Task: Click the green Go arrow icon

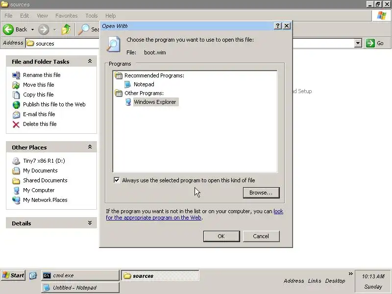Action: (370, 43)
